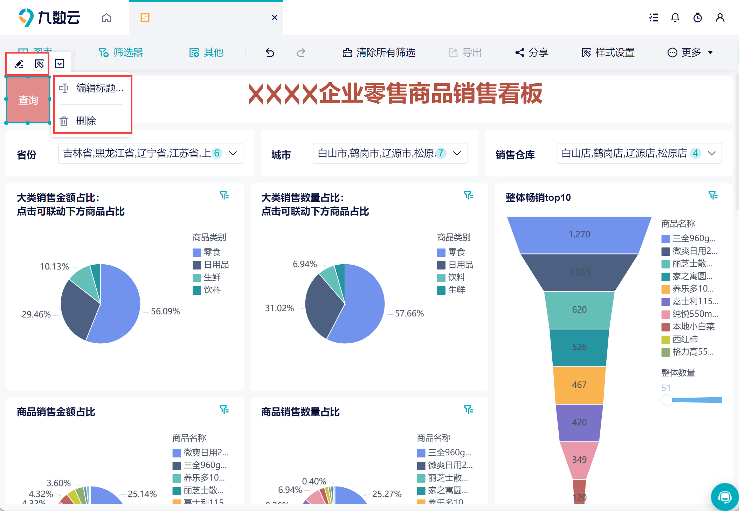Click the redo arrow in the toolbar

tap(301, 52)
